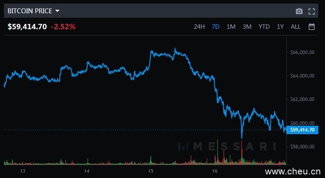Select the 24H time range
The width and height of the screenshot is (325, 178).
click(x=199, y=27)
